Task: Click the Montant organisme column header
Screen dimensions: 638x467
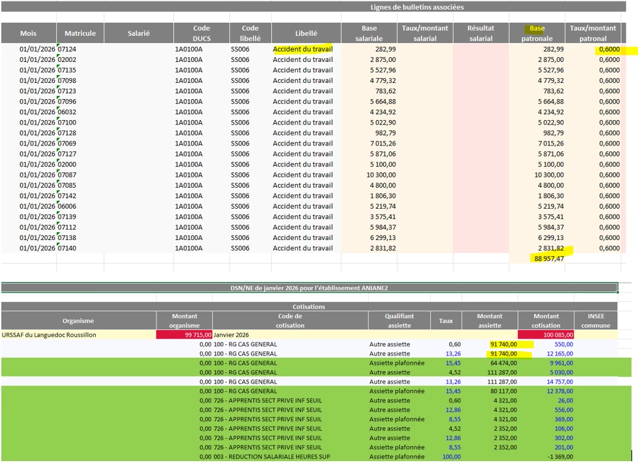Action: 184,321
